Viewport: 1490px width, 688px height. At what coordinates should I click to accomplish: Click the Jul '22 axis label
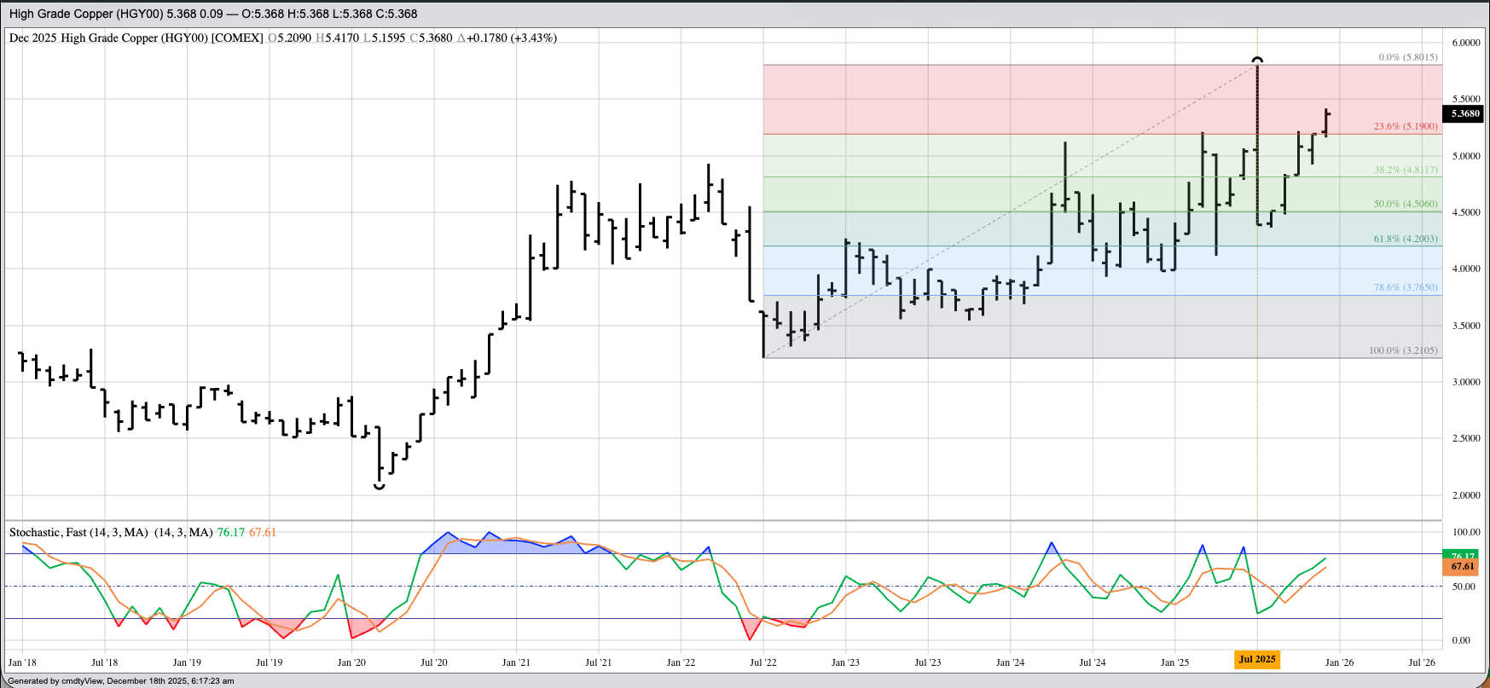click(x=763, y=662)
